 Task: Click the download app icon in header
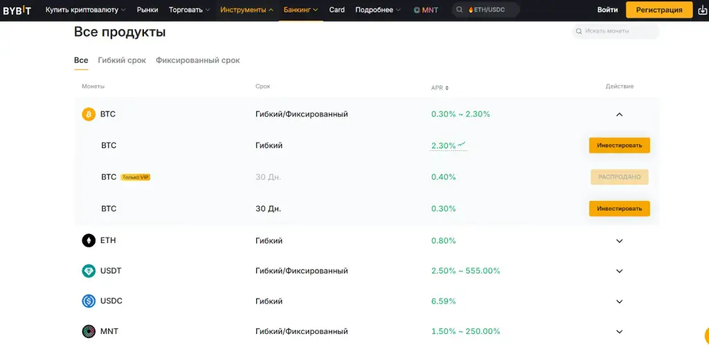(702, 10)
